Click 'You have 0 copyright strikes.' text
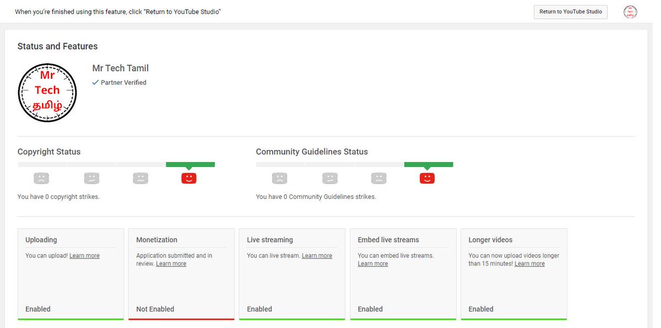Viewport: 661px width, 328px height. pos(58,197)
